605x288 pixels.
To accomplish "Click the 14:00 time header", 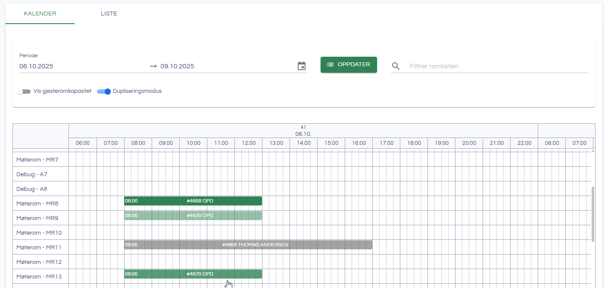I will point(303,143).
